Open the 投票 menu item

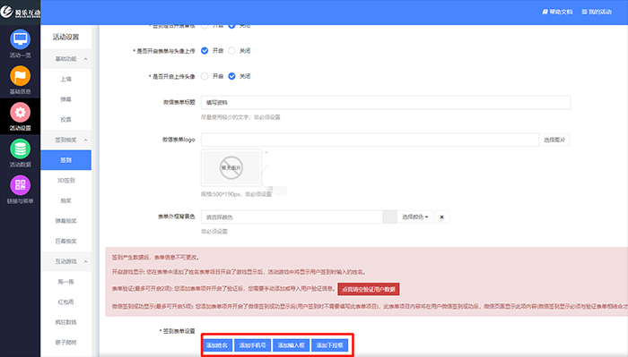[66, 119]
